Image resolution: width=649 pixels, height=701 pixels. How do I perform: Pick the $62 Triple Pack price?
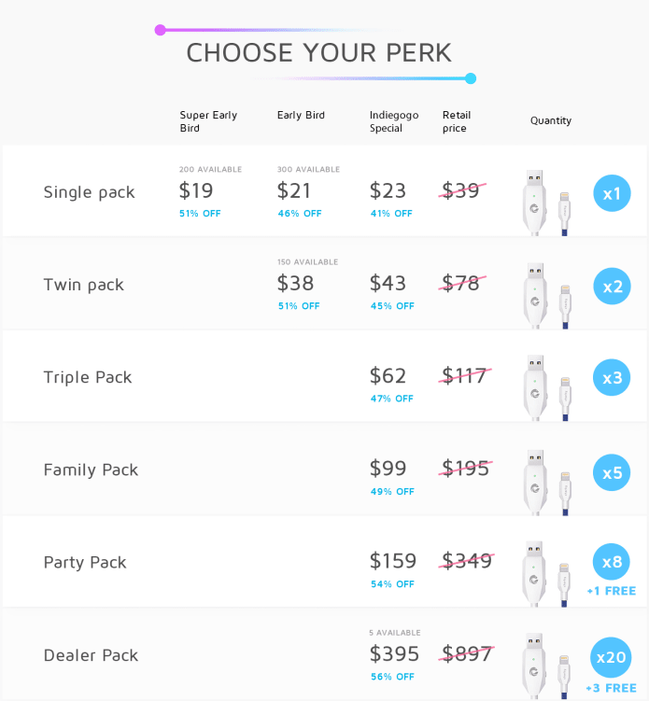pos(388,376)
